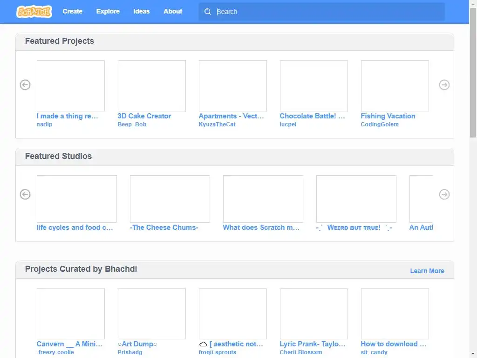This screenshot has height=358, width=477.
Task: Open the Ideas menu item
Action: [x=142, y=11]
